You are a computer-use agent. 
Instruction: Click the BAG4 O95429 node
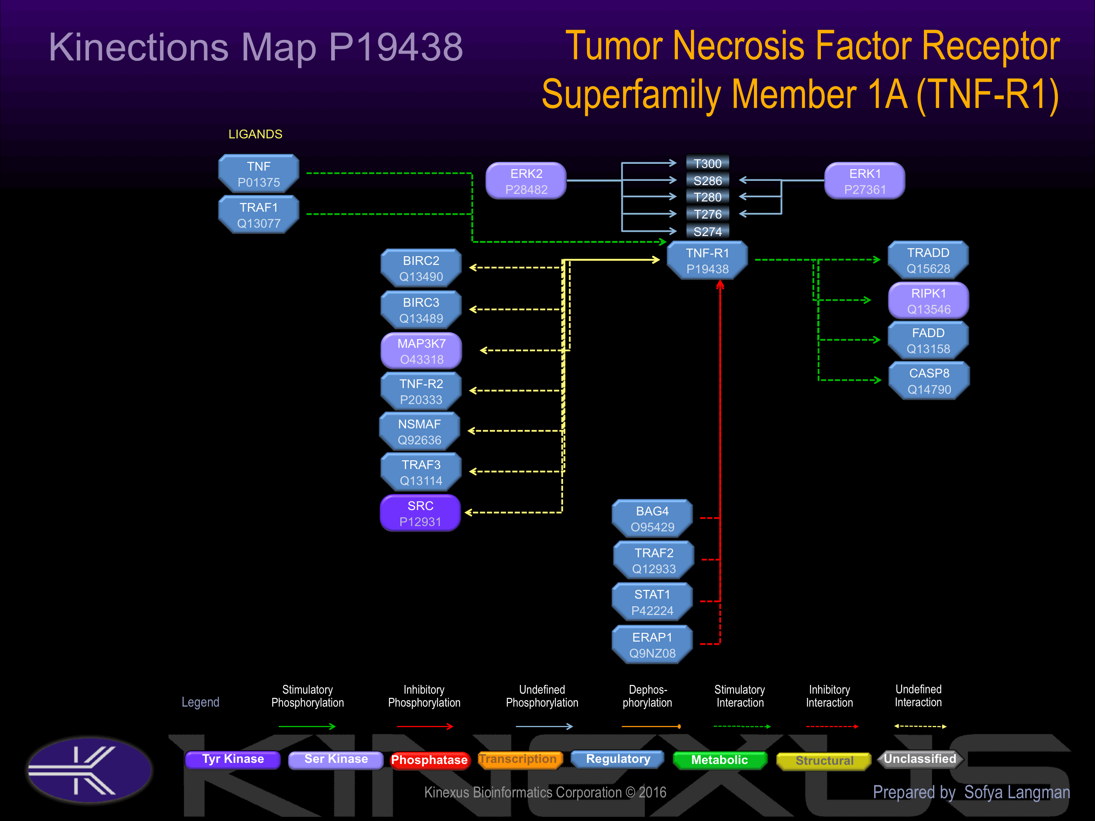coord(652,519)
